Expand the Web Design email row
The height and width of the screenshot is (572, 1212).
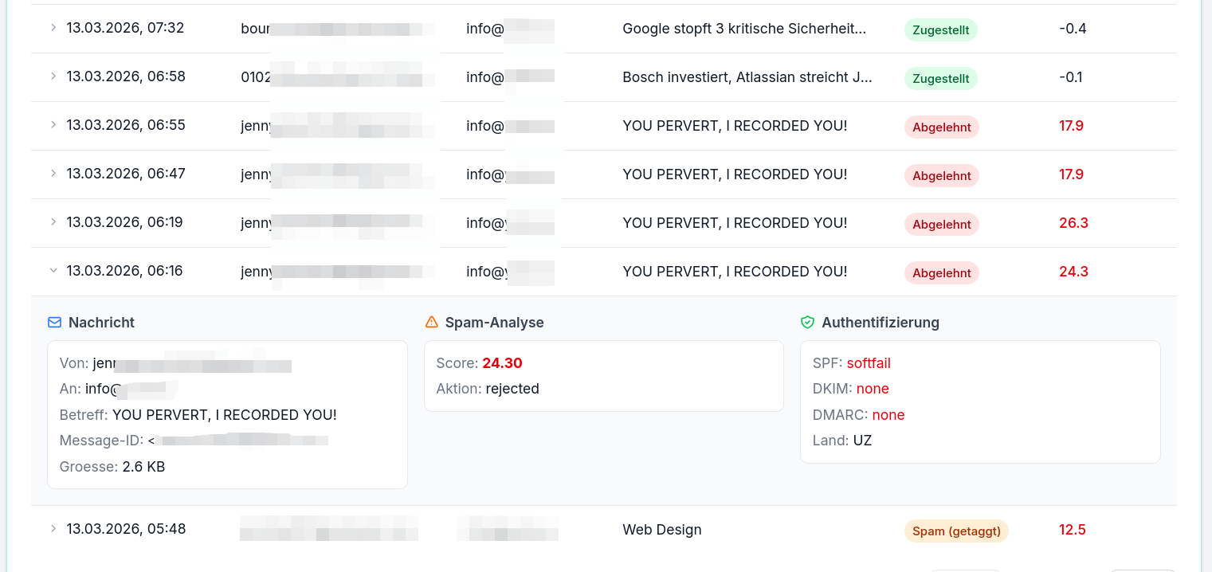53,528
